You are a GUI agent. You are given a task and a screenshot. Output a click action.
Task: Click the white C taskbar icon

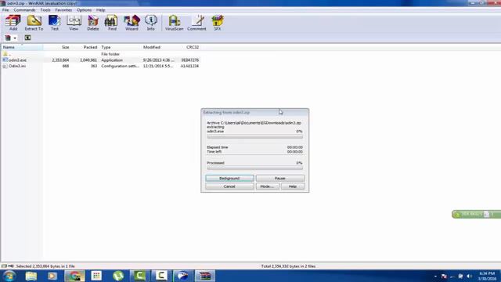click(x=161, y=276)
